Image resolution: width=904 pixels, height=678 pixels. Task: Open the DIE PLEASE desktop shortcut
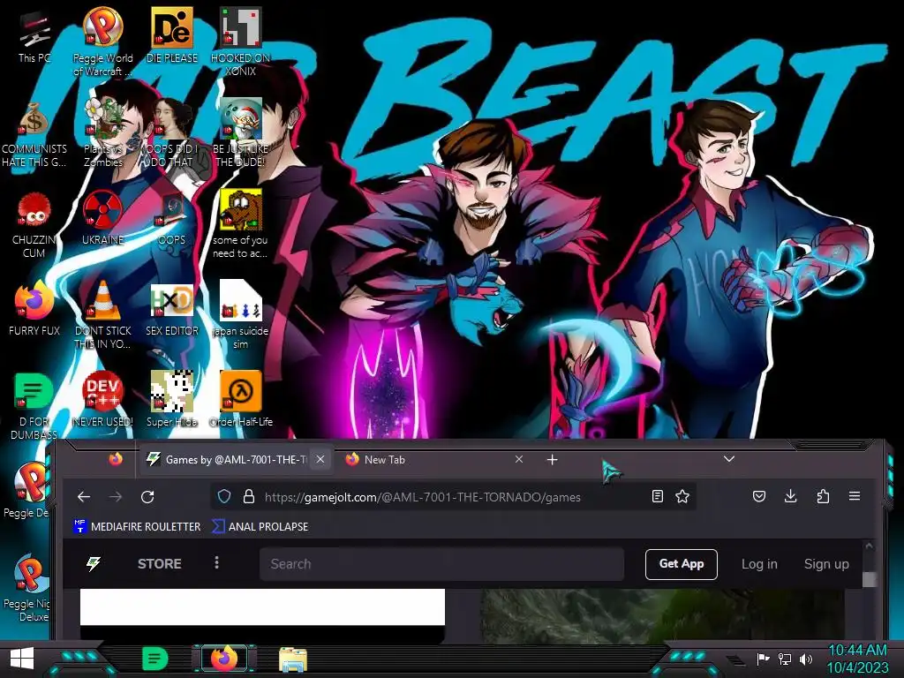click(172, 36)
